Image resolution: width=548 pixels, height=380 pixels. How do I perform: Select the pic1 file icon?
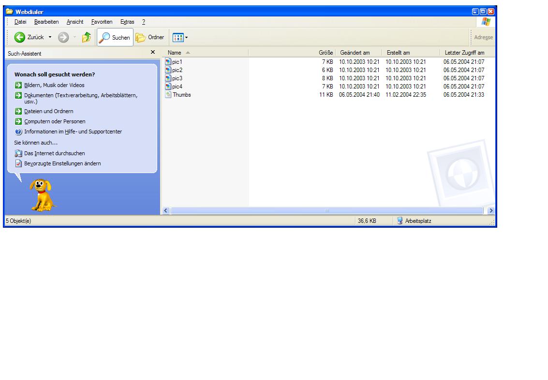[168, 61]
